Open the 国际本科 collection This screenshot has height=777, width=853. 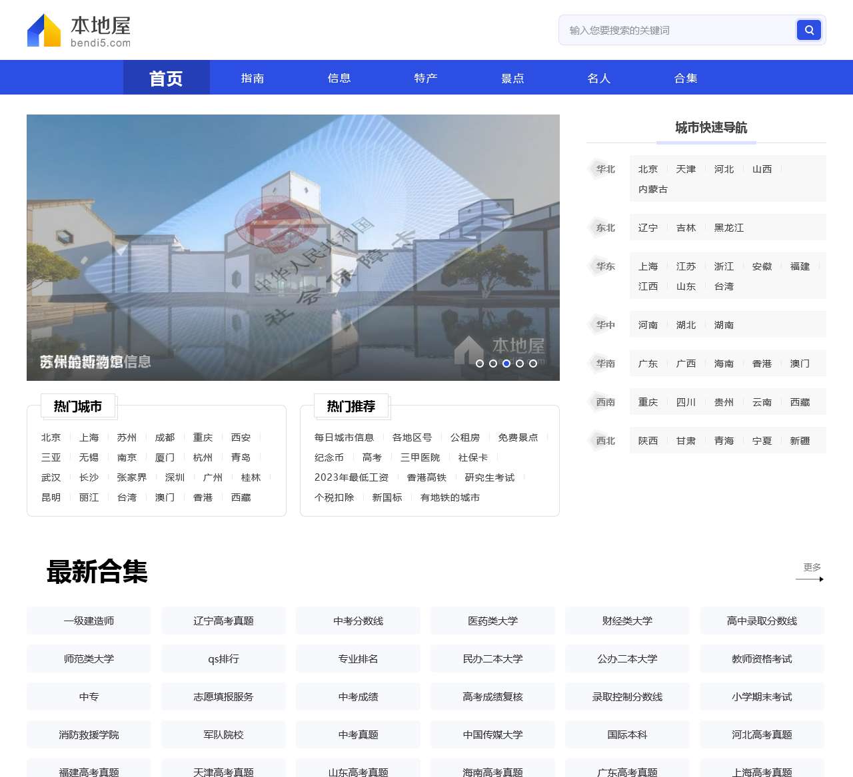[627, 734]
